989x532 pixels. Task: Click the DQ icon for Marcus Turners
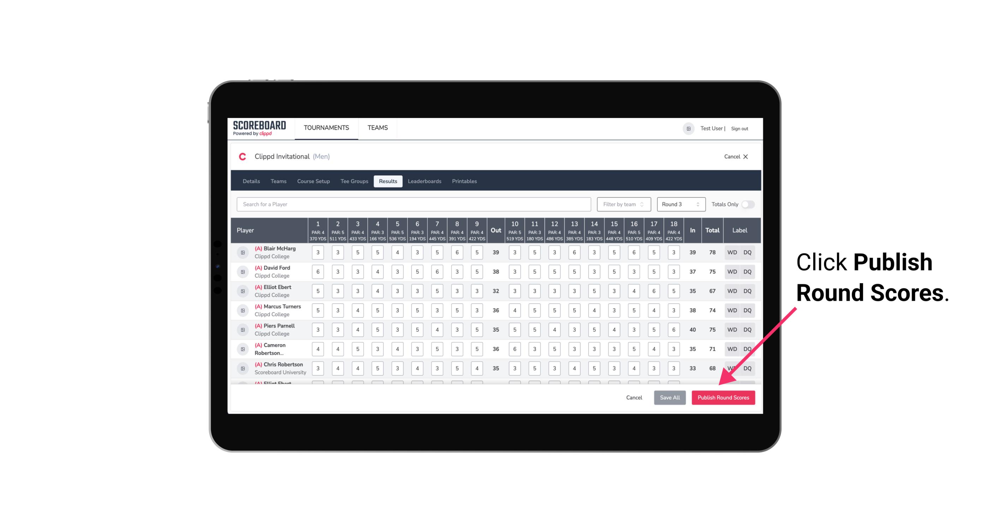tap(747, 310)
